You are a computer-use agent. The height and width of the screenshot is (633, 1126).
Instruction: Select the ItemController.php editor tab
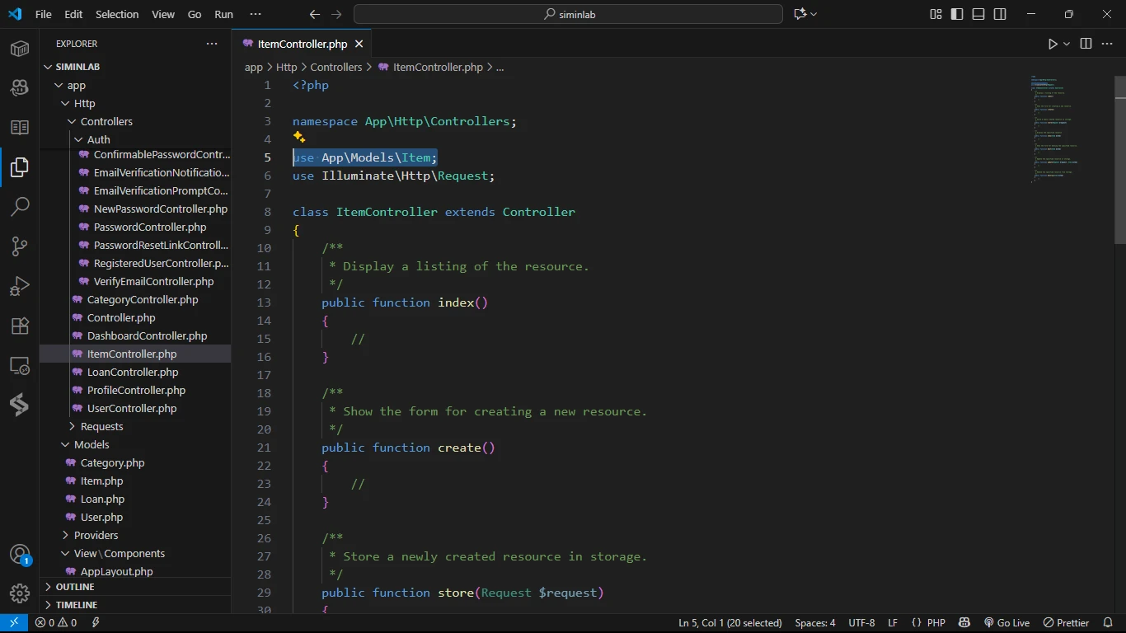point(302,44)
